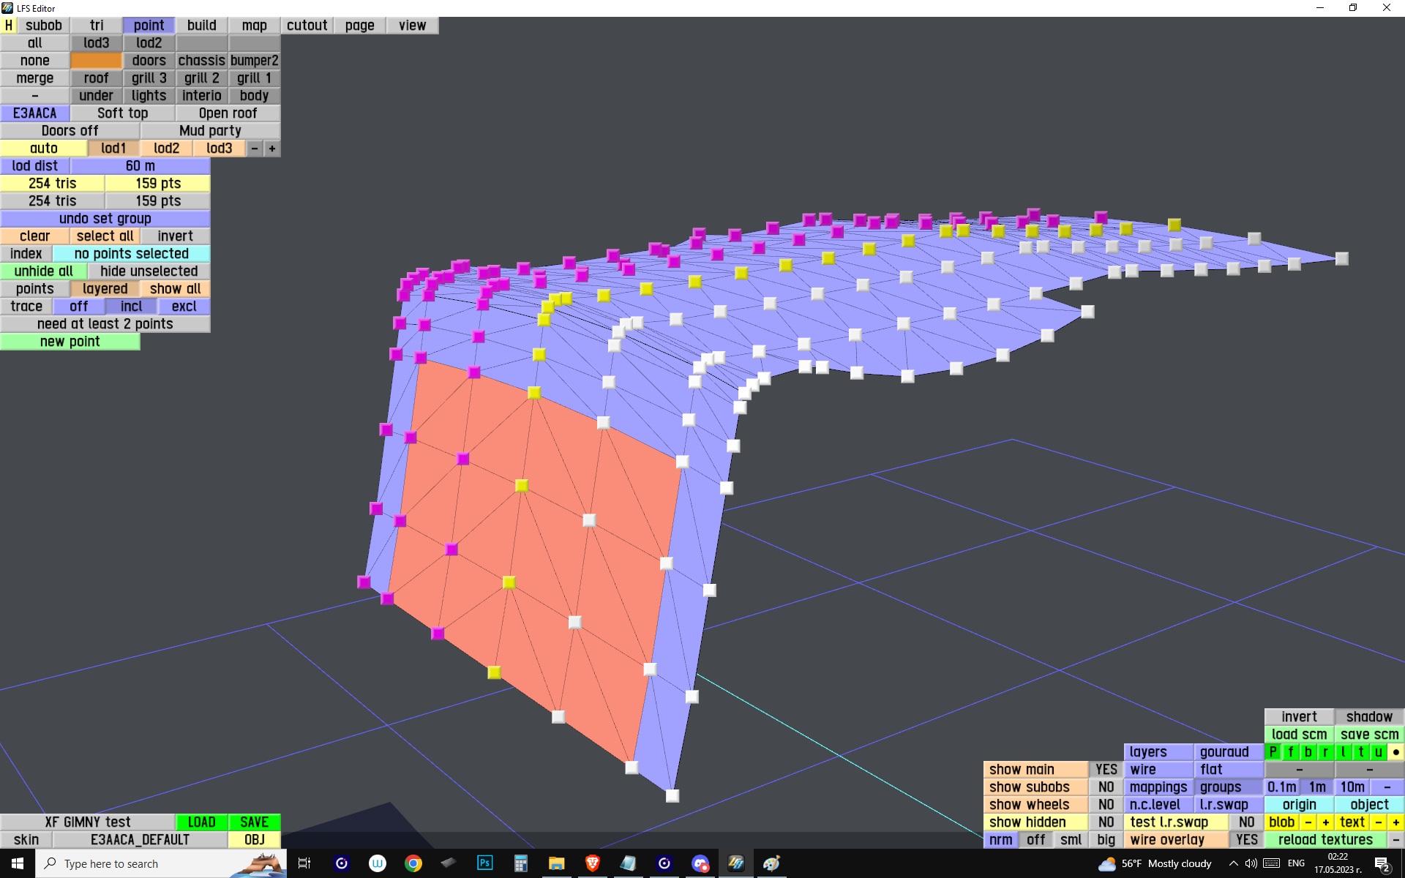Click the P view preset button
The width and height of the screenshot is (1405, 878).
1273,751
